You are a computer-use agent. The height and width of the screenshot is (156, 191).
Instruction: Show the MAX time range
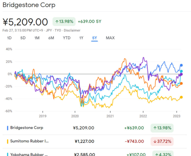coord(110,38)
